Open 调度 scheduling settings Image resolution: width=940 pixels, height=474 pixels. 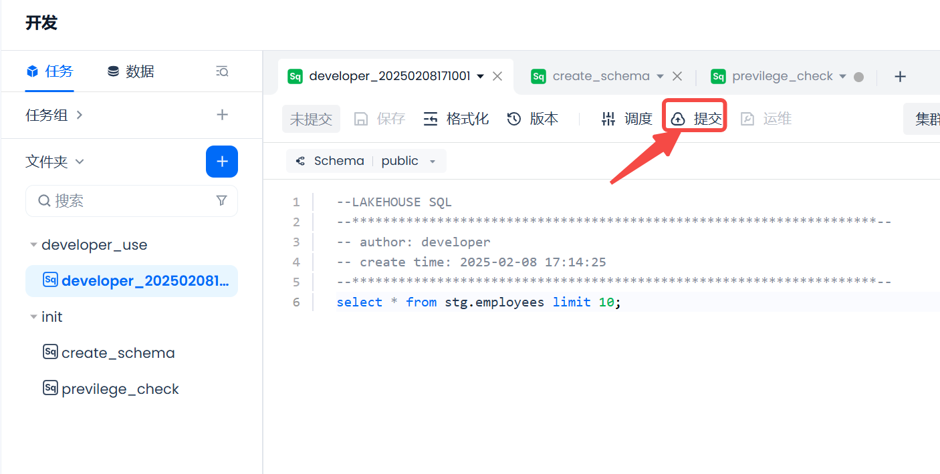pos(626,119)
